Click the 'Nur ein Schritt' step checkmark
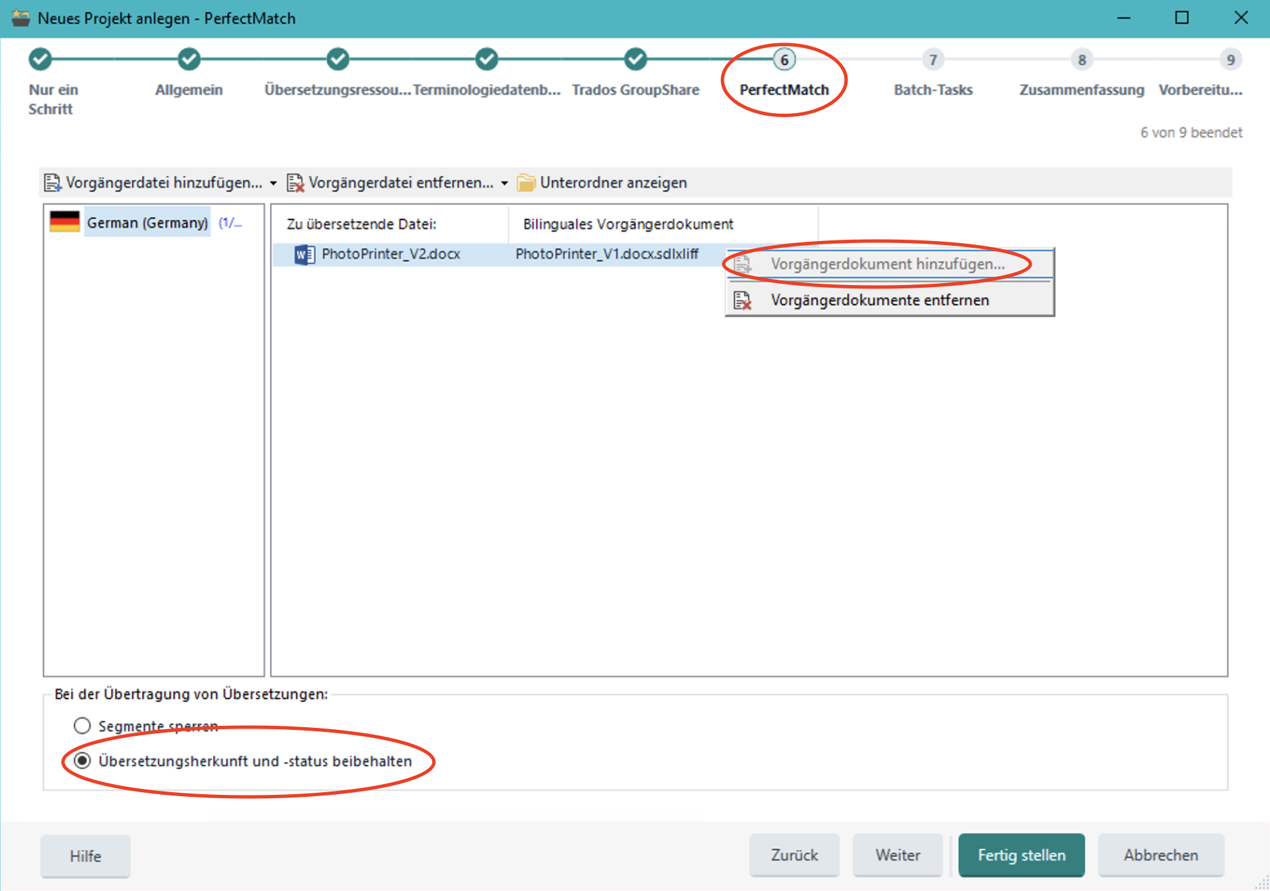This screenshot has width=1270, height=891. point(41,60)
